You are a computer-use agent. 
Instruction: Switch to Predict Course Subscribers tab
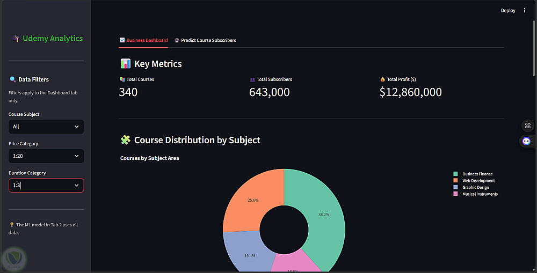pos(205,40)
